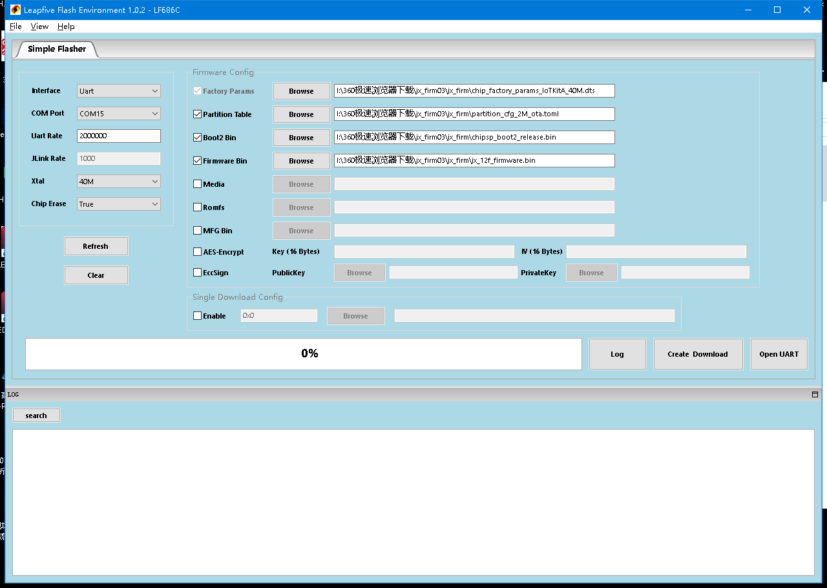The width and height of the screenshot is (827, 588).
Task: Open the Interface dropdown showing Uart
Action: coord(119,91)
